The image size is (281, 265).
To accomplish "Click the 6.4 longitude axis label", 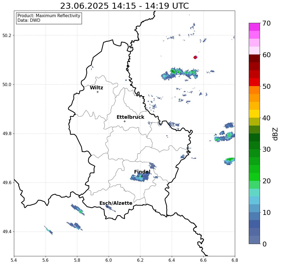I will coord(172,260).
